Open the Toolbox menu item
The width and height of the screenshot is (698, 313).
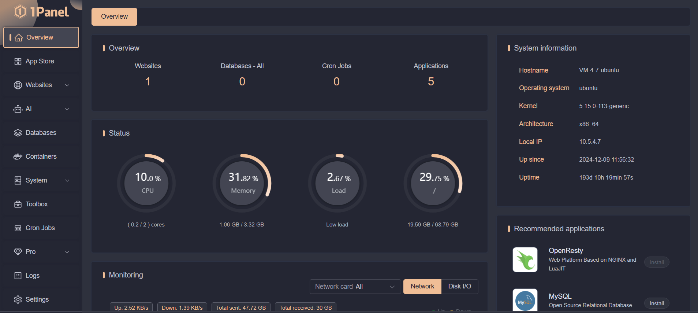pyautogui.click(x=41, y=204)
